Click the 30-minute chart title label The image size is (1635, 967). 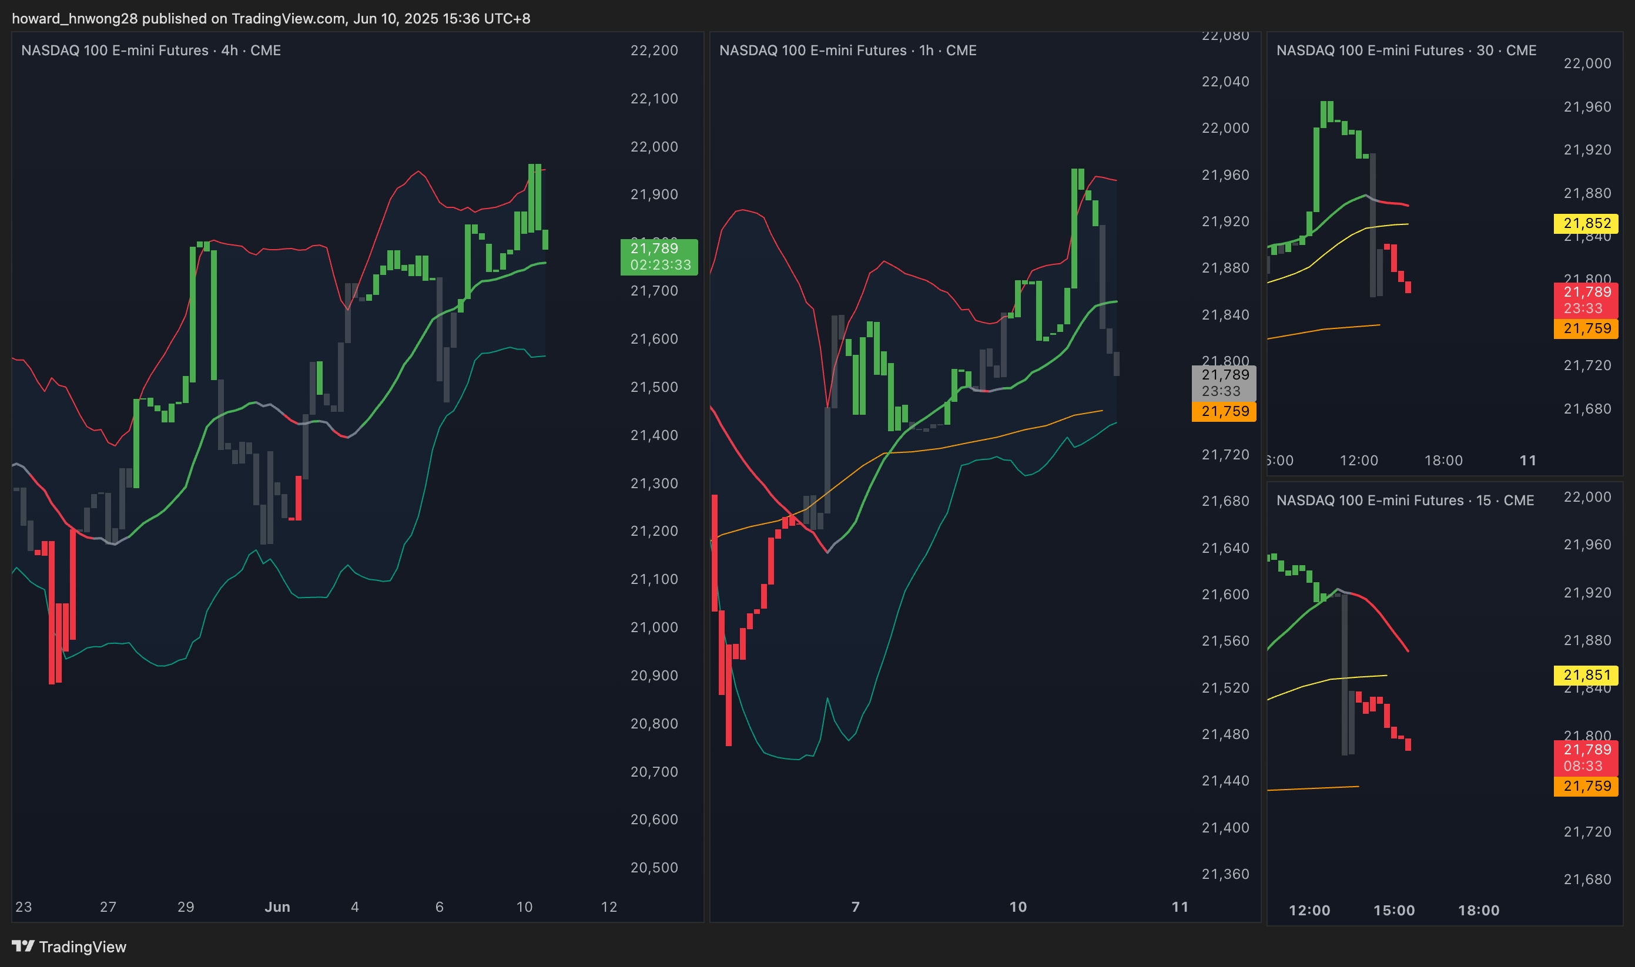(x=1406, y=50)
